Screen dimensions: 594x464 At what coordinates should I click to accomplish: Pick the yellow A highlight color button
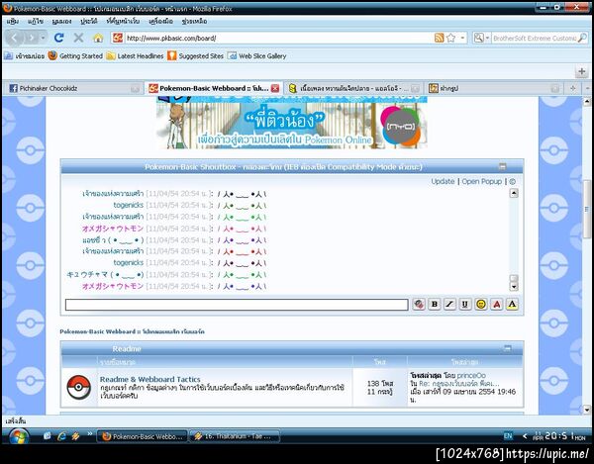[x=512, y=305]
